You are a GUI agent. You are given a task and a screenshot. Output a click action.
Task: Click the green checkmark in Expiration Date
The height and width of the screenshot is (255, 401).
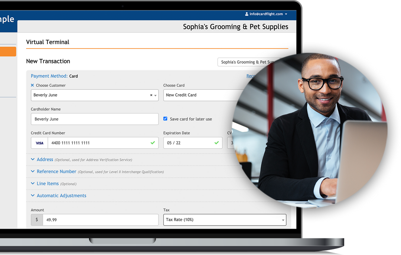217,143
